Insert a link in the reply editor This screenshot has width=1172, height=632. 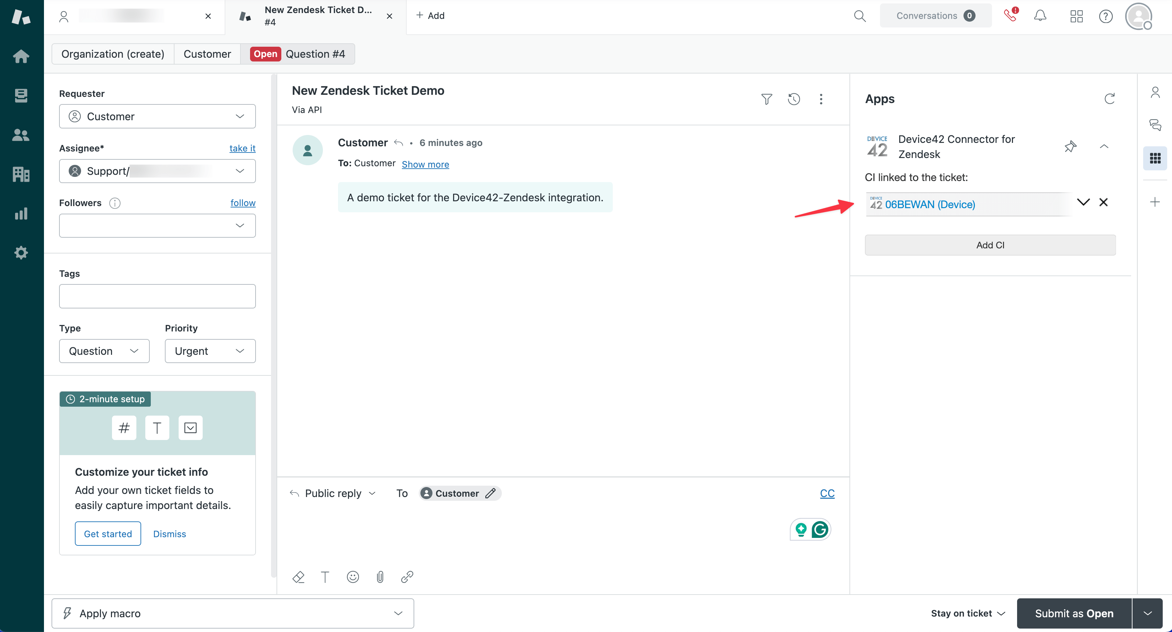coord(407,576)
